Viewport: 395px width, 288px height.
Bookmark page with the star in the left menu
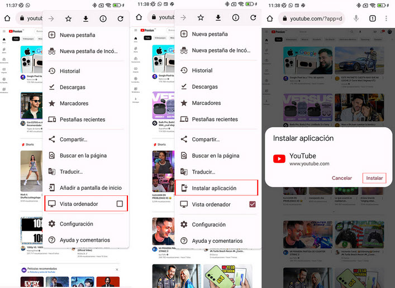[x=68, y=18]
